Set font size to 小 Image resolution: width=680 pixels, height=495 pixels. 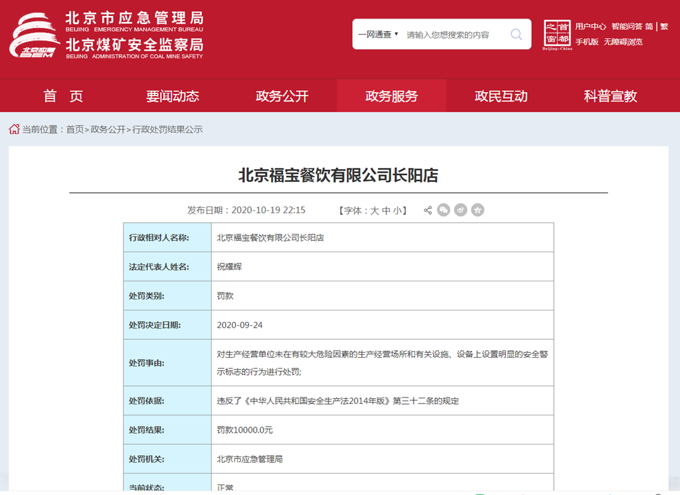coord(398,210)
